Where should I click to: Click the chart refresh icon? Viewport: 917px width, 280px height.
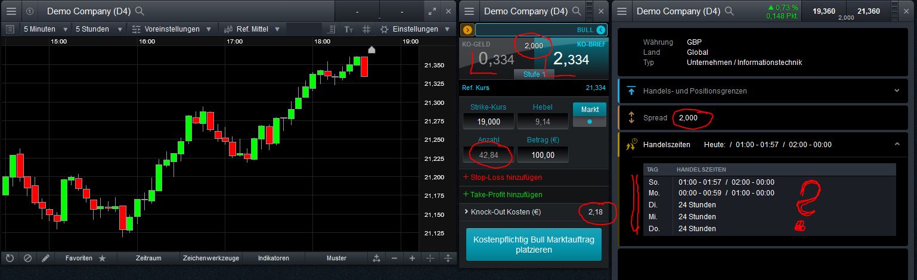[10, 258]
